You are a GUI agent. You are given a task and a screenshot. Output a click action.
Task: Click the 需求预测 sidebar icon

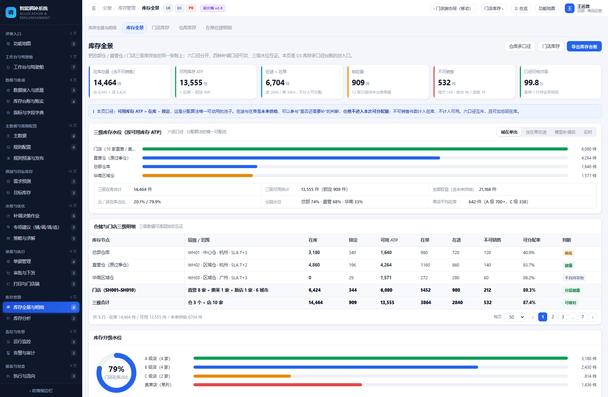click(x=8, y=182)
